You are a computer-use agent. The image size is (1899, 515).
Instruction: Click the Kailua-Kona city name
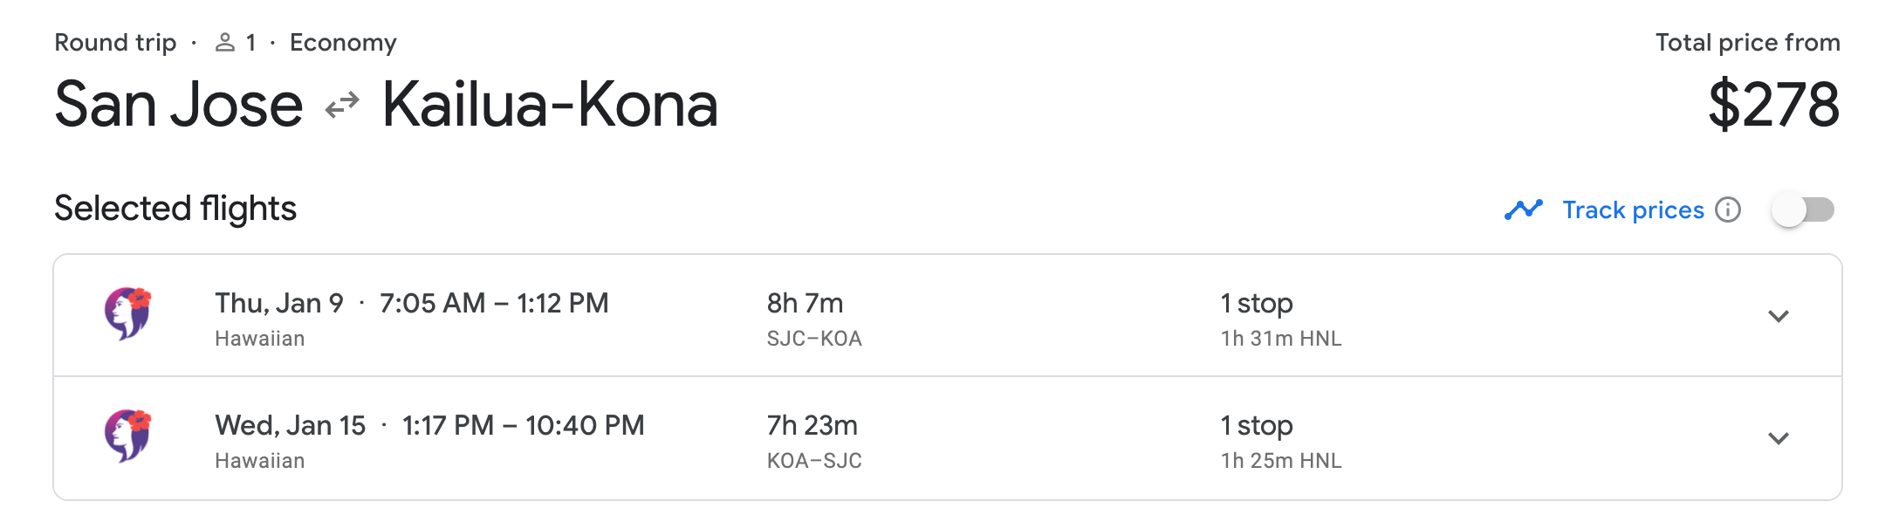(x=550, y=103)
